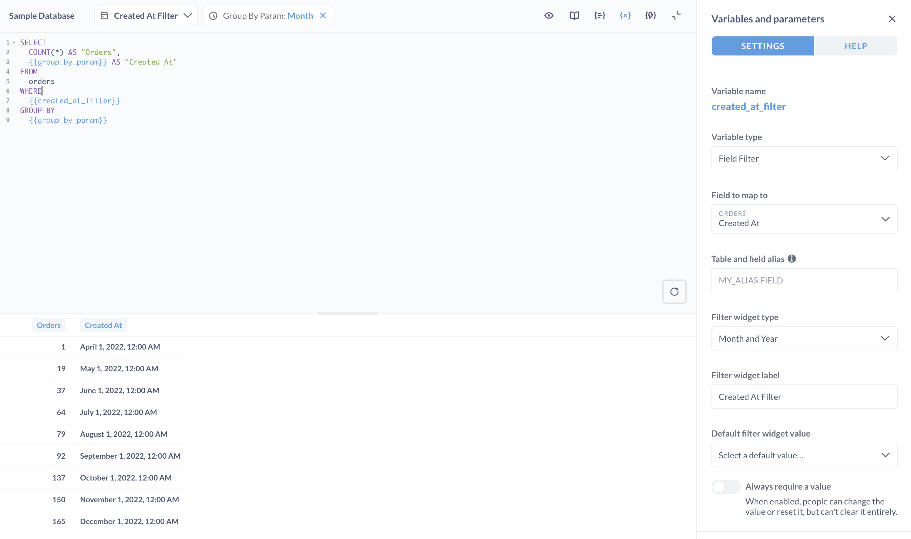Click the Table and field alias input
The height and width of the screenshot is (539, 911).
(x=804, y=280)
